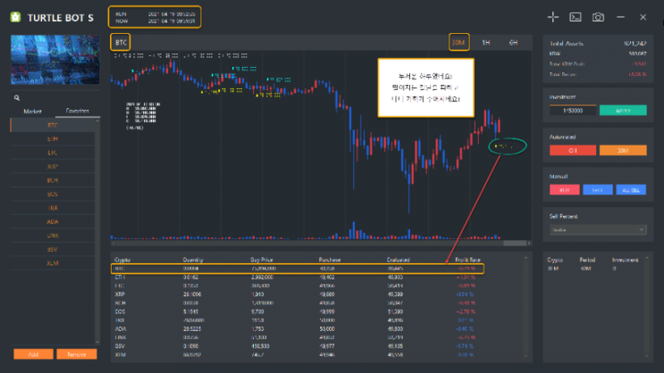Select the ETH row in holdings table
Viewport: 664px width, 373px height.
tap(298, 278)
